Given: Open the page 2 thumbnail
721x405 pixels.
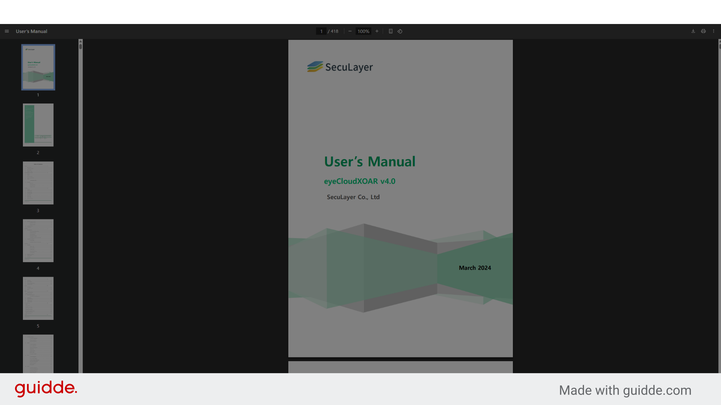Looking at the screenshot, I should coord(38,125).
